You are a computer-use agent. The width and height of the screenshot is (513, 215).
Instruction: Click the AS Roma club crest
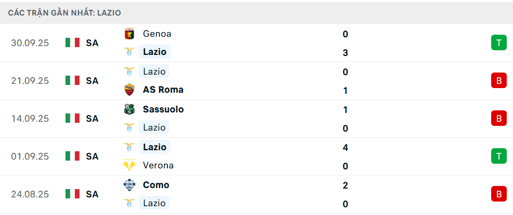point(129,90)
